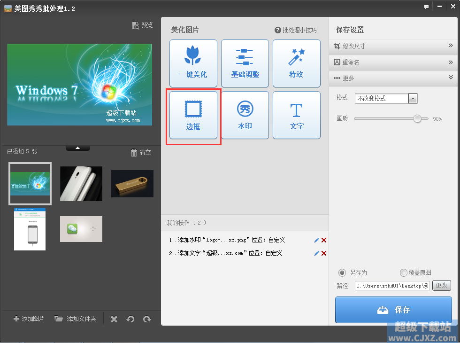Minimize the 美图秀秀批处理 window
The height and width of the screenshot is (343, 460).
[439, 7]
